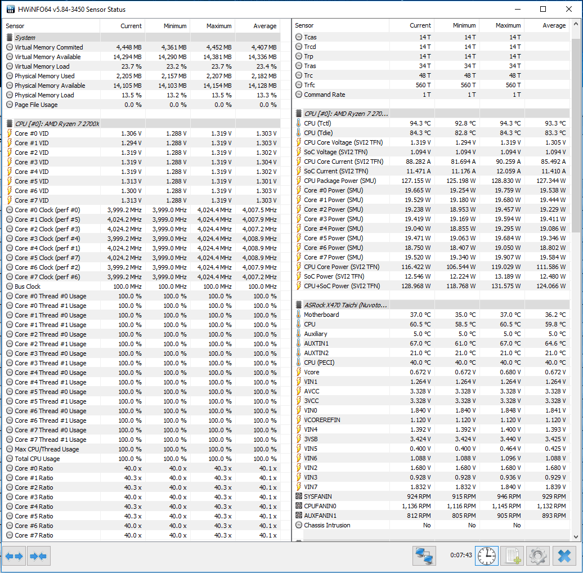This screenshot has width=583, height=573.
Task: Minimize the HWiNFO64 Sensor Status window
Action: point(518,10)
